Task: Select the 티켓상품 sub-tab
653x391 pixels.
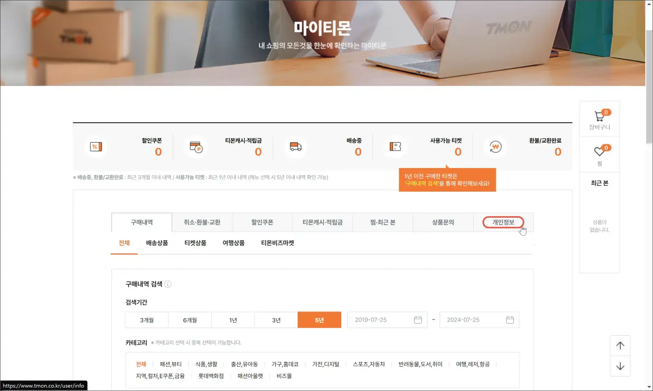Action: [195, 243]
